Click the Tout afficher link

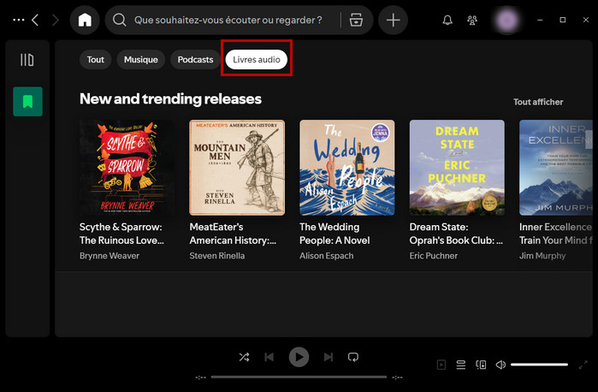coord(537,102)
